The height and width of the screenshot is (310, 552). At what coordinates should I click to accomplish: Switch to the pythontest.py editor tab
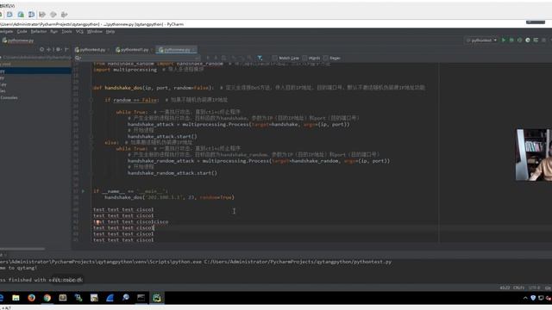pos(91,50)
